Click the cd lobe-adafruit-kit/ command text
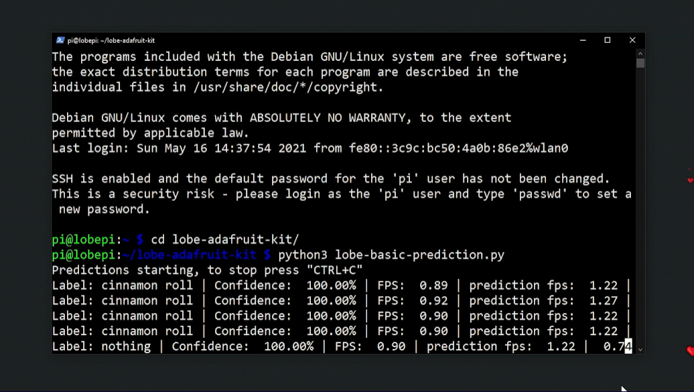 click(225, 239)
